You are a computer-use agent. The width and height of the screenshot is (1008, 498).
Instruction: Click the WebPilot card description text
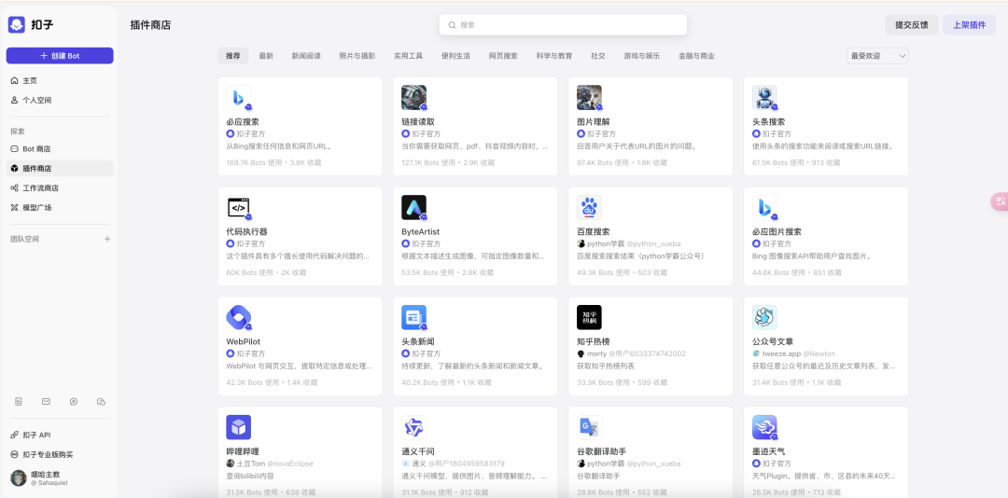click(x=299, y=367)
